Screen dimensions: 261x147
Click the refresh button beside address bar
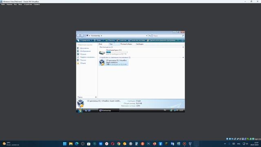[x=150, y=36]
